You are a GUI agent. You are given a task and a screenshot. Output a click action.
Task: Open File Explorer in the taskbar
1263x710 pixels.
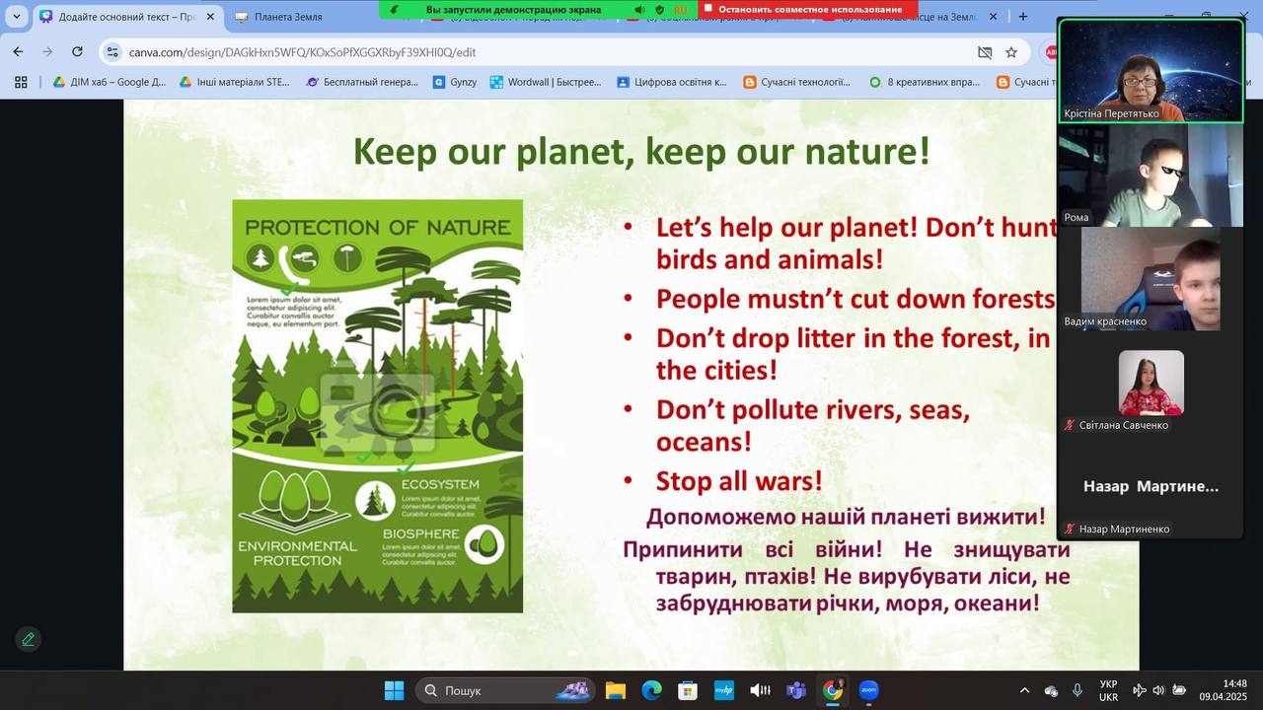click(616, 690)
